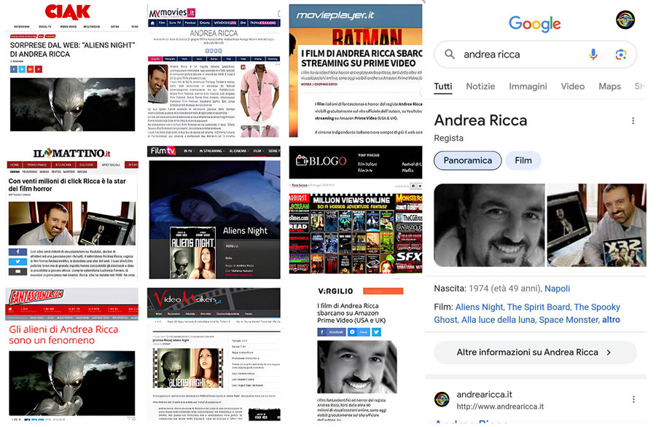Viewport: 656px width, 427px height.
Task: Open Fantascienza headline Gli alieni di Andrea Ricca
Action: [63, 335]
